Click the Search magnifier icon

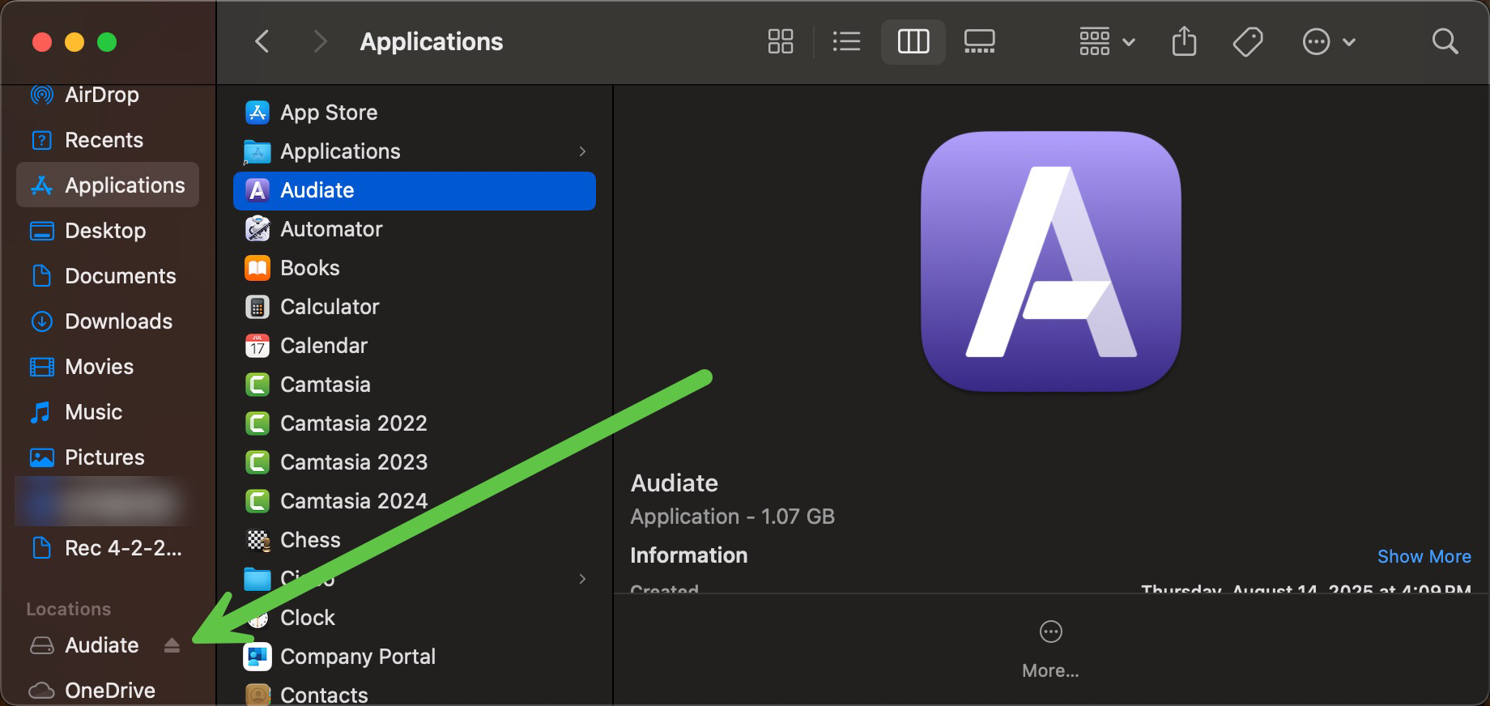[1445, 41]
